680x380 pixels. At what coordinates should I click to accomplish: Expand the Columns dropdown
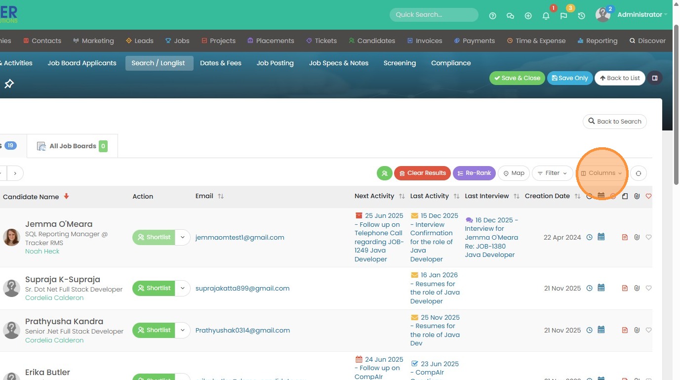[601, 173]
